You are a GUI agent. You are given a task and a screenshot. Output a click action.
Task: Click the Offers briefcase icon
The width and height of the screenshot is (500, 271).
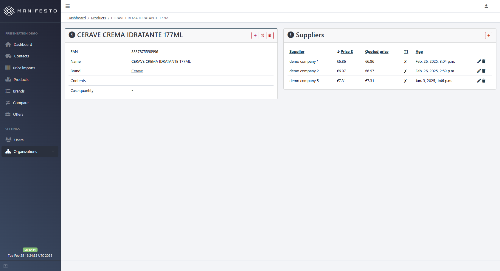(8, 114)
